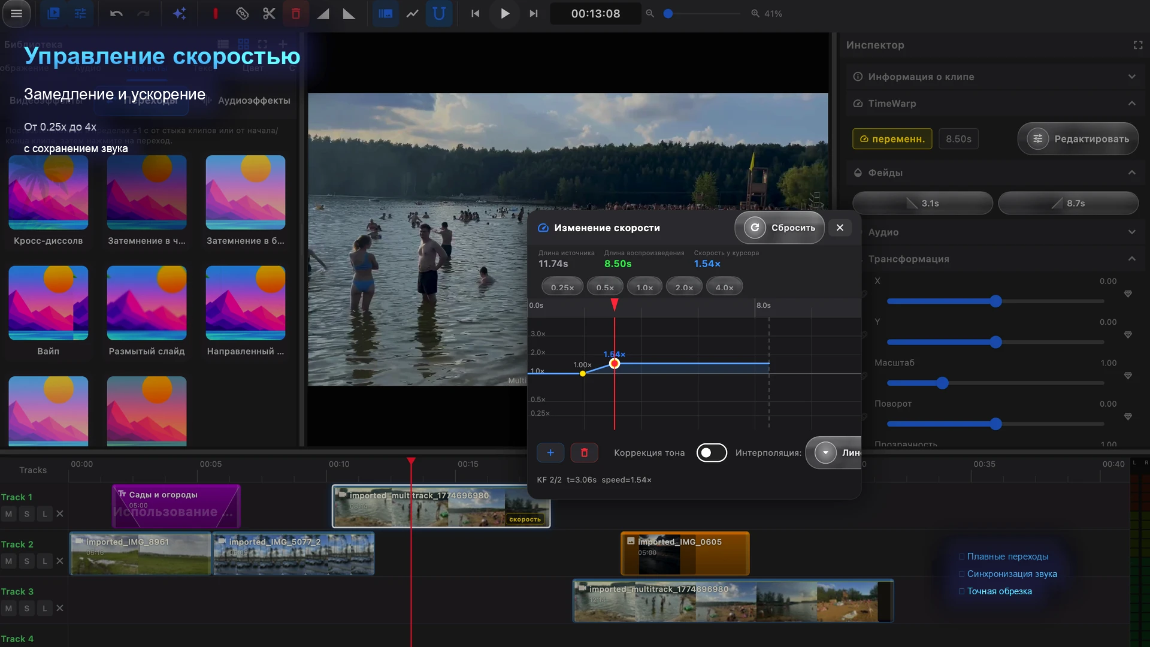1150x647 pixels.
Task: Open the mixer sliders panel icon
Action: (x=80, y=13)
